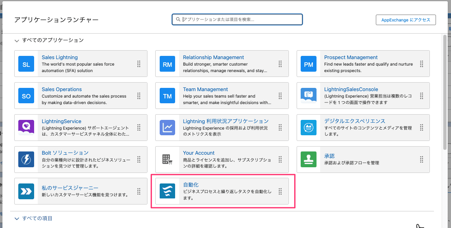Click the デジタルエクスペリエンス drag handle
The image size is (451, 228).
[421, 128]
